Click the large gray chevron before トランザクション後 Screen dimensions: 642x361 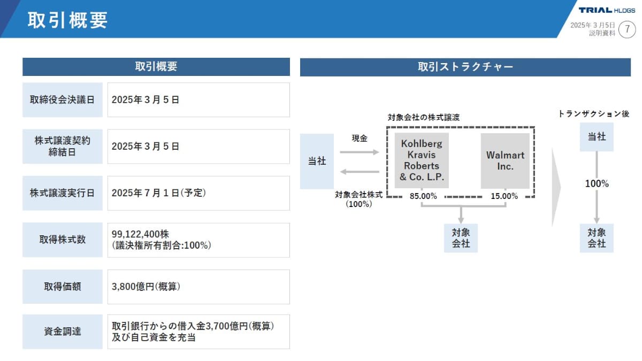556,188
